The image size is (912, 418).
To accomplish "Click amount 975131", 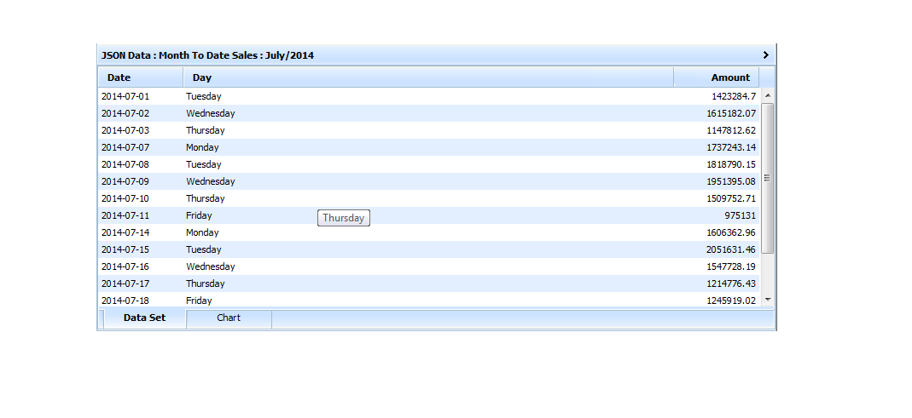I will [740, 215].
